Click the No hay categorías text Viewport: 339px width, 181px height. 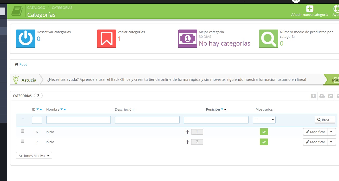pos(225,43)
